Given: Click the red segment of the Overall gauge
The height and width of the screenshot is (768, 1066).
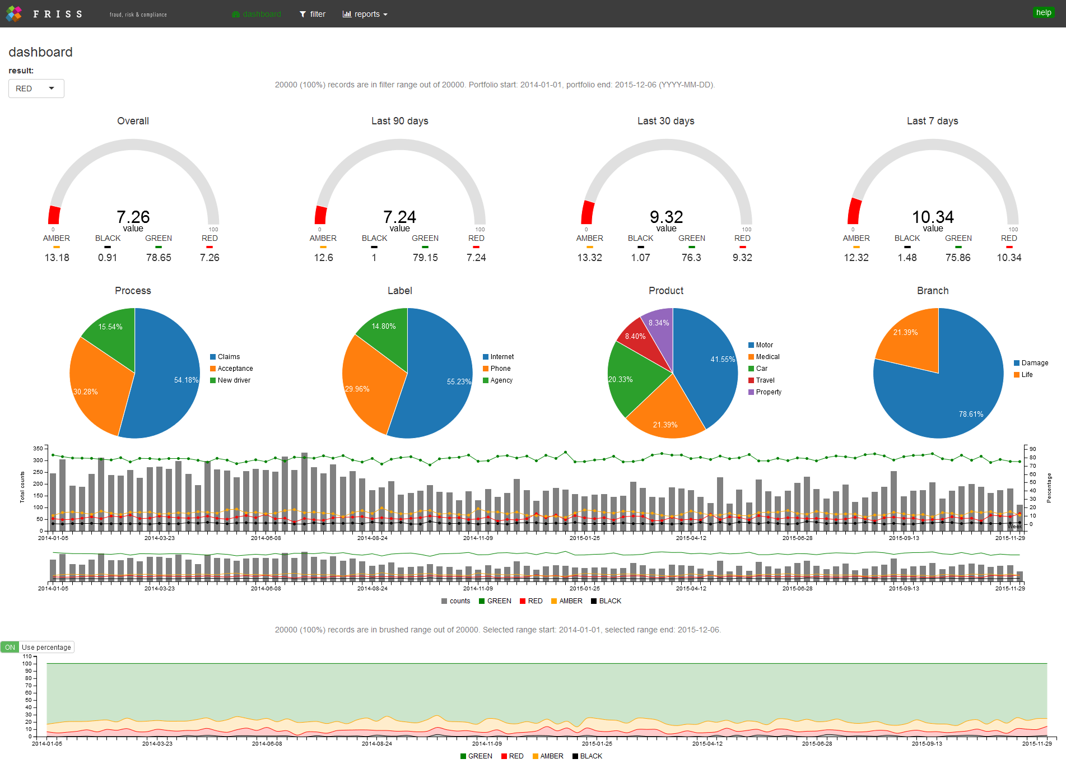Looking at the screenshot, I should coord(53,216).
